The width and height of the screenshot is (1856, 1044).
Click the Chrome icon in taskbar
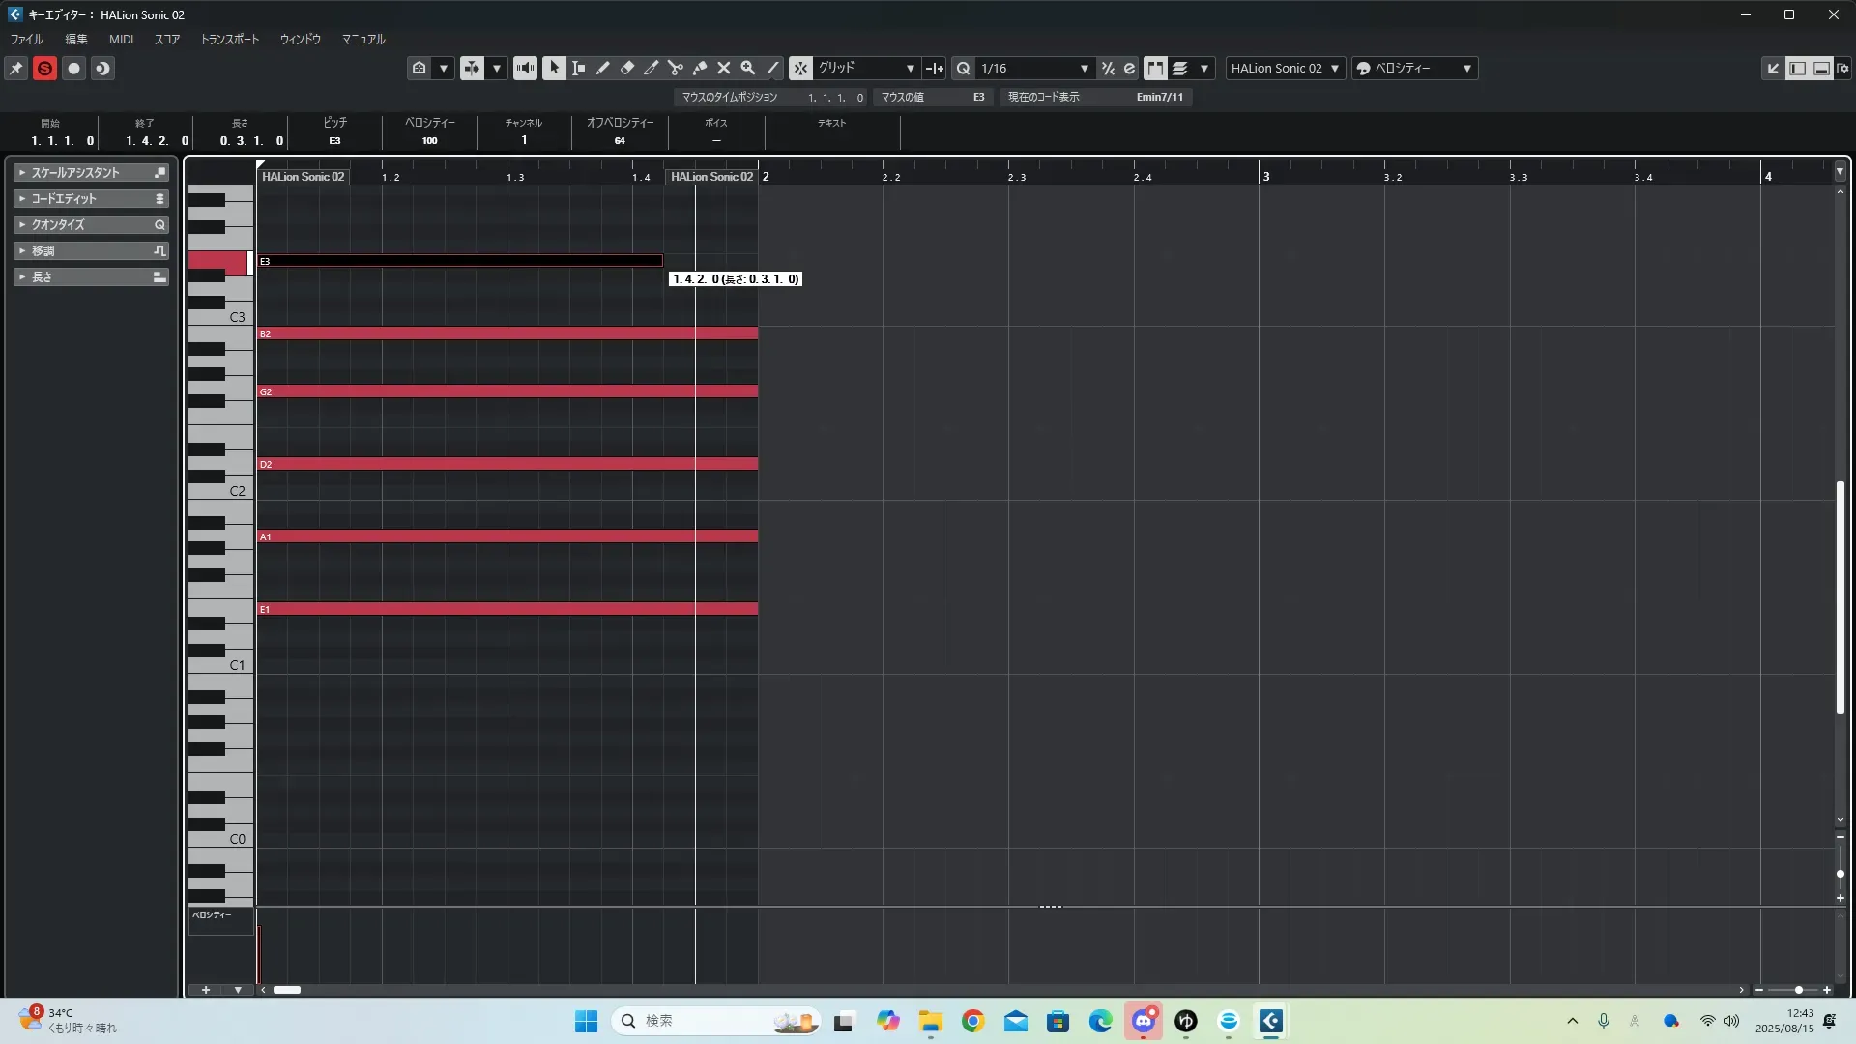tap(972, 1021)
